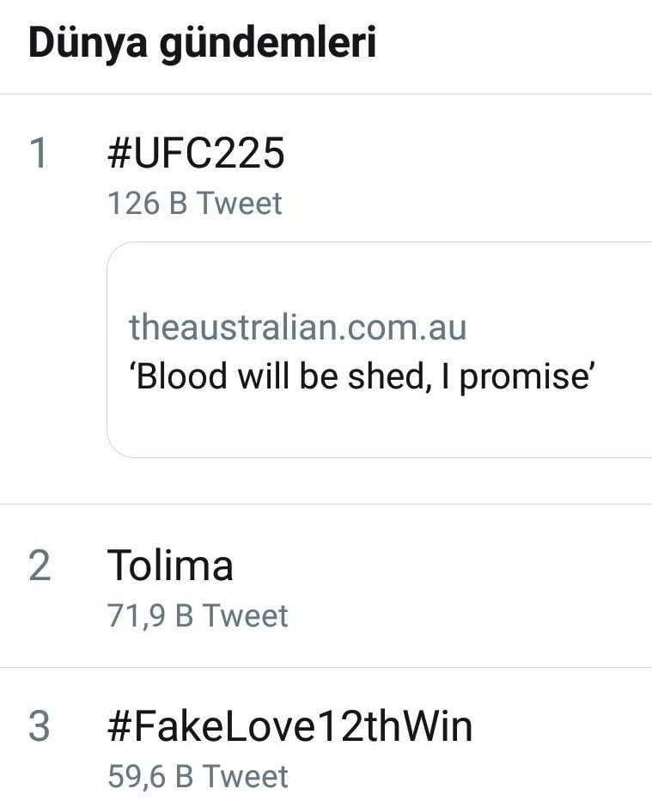This screenshot has width=652, height=801.
Task: Click the 59,6 B Tweet count
Action: point(198,776)
